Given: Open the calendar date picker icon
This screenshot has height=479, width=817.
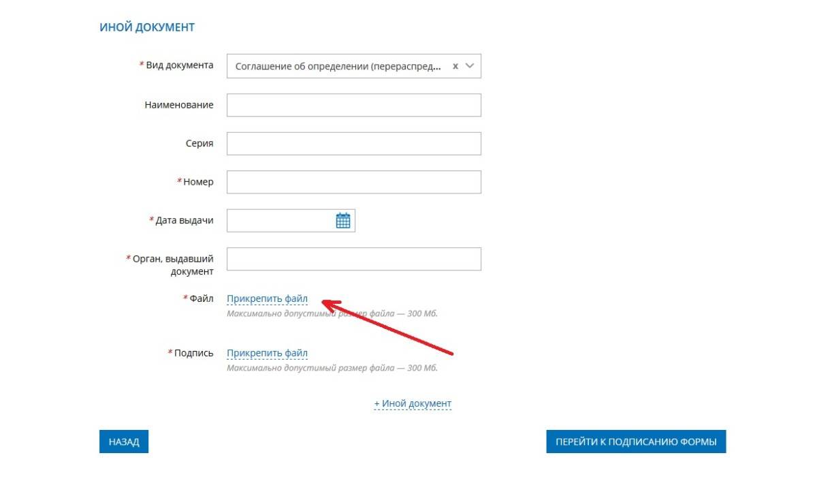Looking at the screenshot, I should pos(343,221).
